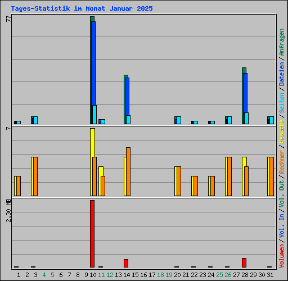
Task: Click the day label '22' on the axis
Action: [194, 275]
